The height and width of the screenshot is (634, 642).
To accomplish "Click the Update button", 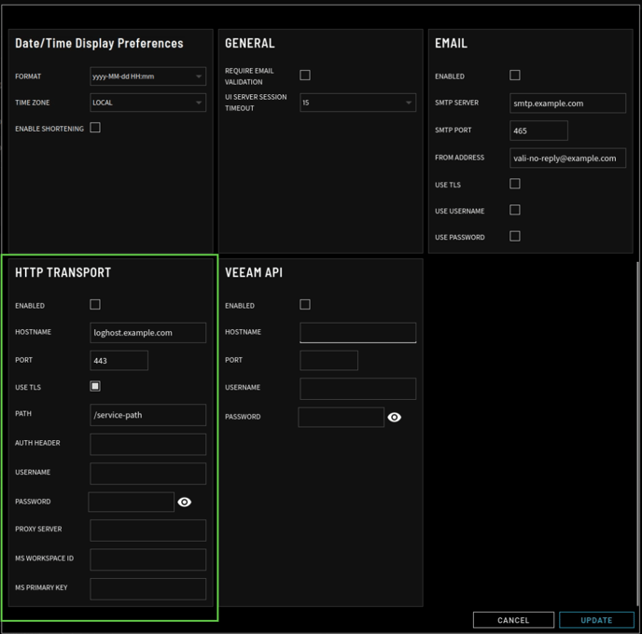I will point(596,620).
